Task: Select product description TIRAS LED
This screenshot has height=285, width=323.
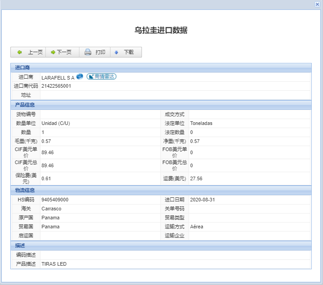Action: 54,264
